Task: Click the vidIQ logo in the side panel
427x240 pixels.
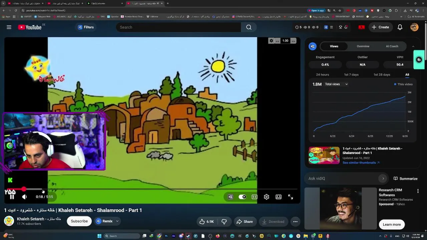Action: [x=313, y=46]
